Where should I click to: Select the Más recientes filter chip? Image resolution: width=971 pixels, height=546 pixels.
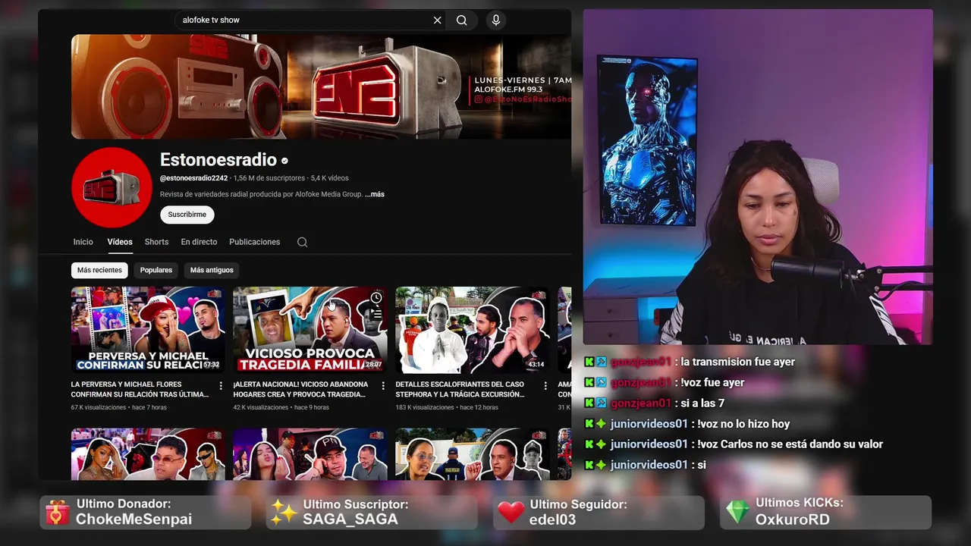(x=99, y=270)
